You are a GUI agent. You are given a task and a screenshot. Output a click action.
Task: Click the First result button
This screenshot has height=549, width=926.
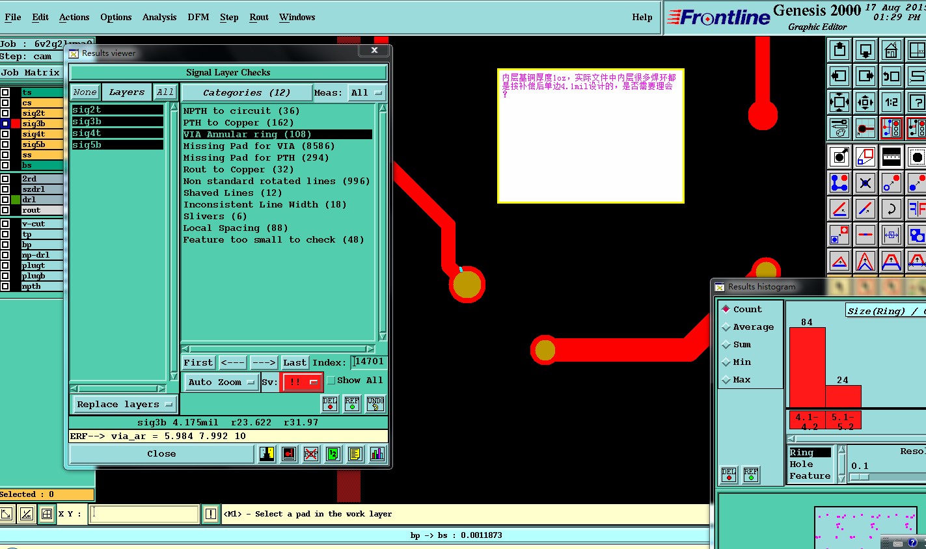coord(198,362)
